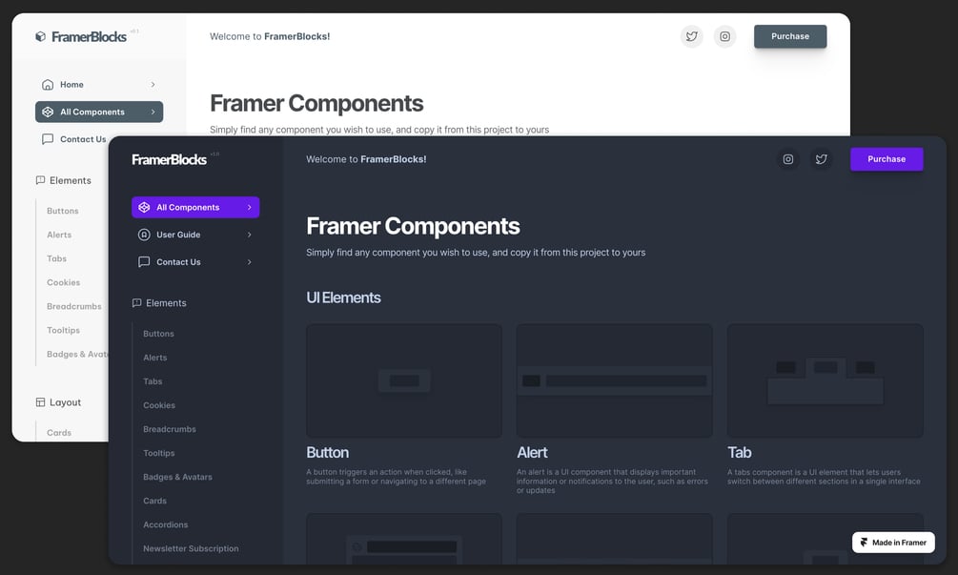The image size is (958, 575).
Task: Open the Tabs link in the light sidebar
Action: (56, 258)
